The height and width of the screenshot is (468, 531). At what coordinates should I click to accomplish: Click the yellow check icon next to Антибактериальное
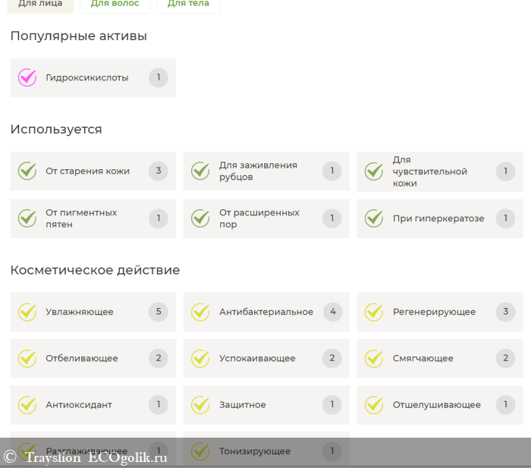[200, 312]
